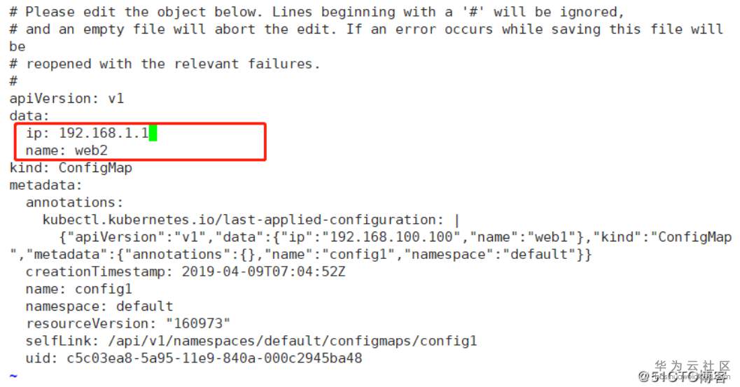Click the resourceVersion value "160973"
740x387 pixels.
[x=198, y=323]
